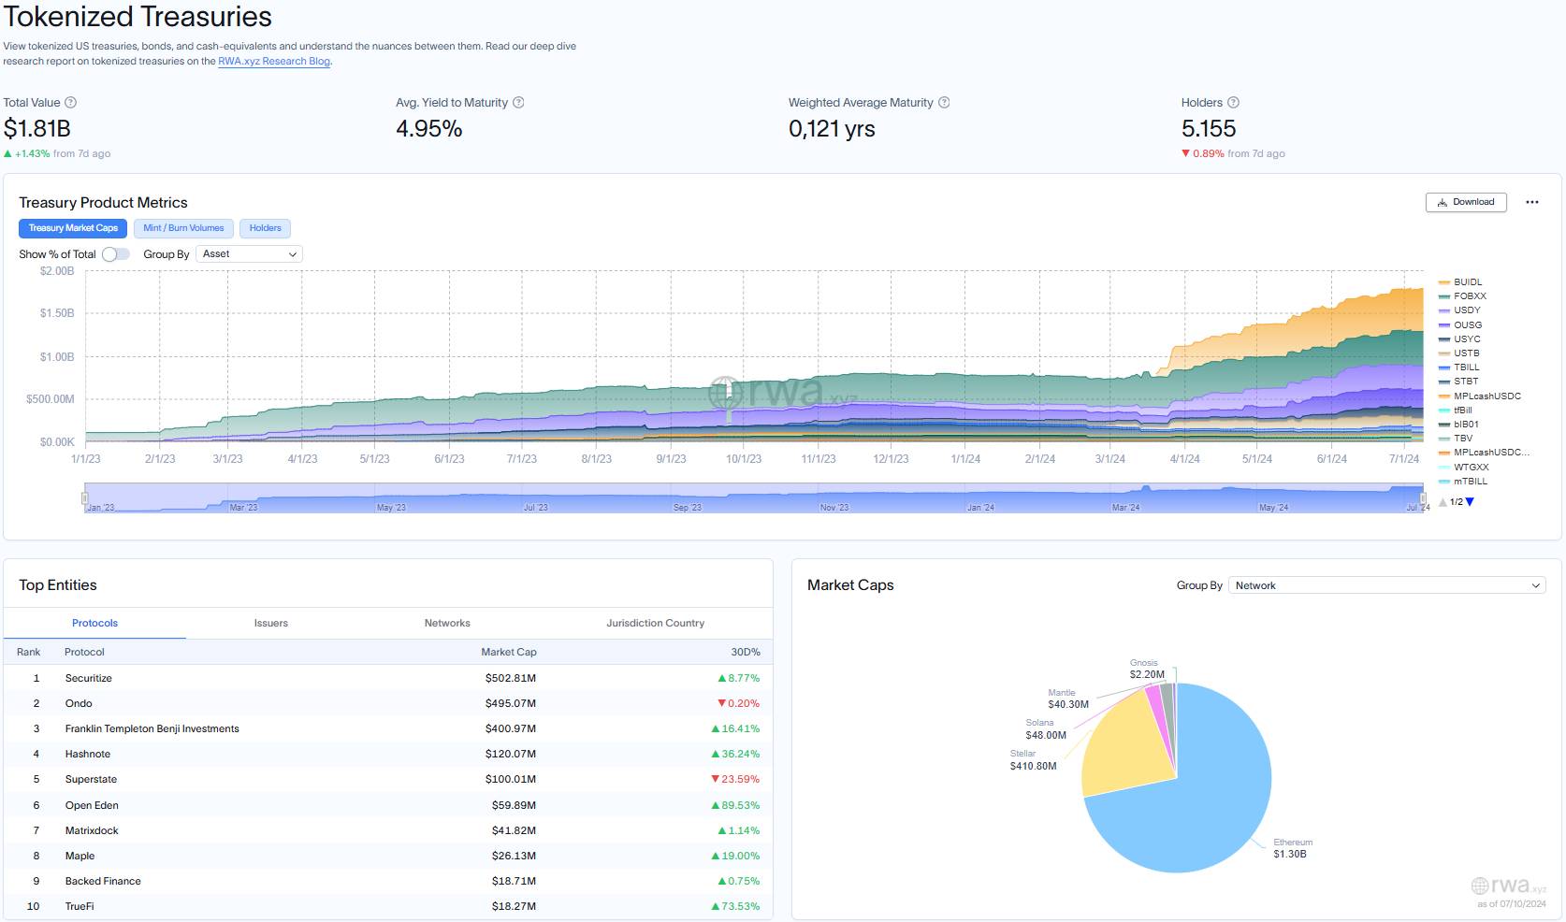
Task: Click the Maple protocol row
Action: click(x=388, y=856)
